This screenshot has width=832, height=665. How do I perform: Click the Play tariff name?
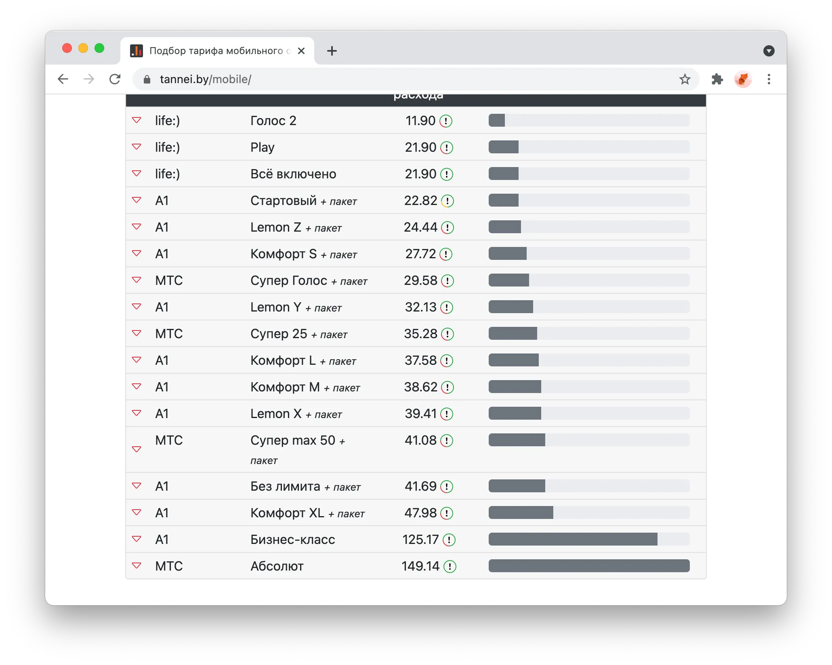point(263,147)
